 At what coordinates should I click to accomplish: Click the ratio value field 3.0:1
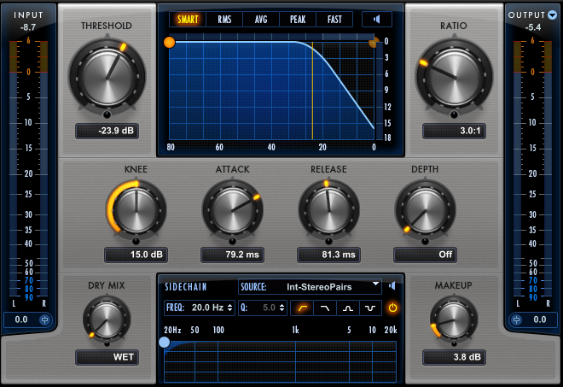click(454, 131)
